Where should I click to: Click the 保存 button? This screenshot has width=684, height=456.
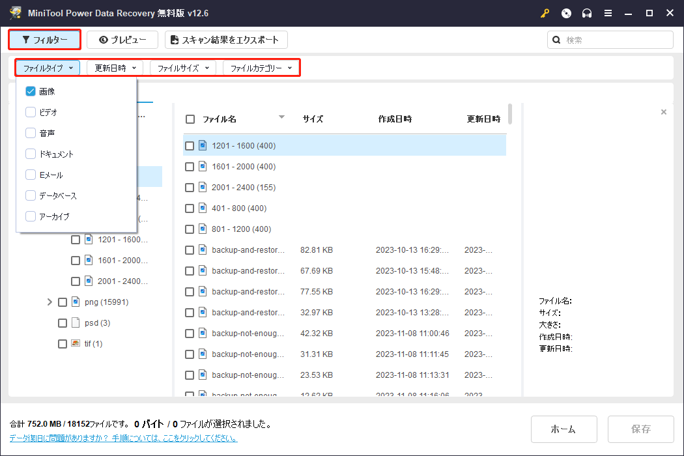point(640,429)
